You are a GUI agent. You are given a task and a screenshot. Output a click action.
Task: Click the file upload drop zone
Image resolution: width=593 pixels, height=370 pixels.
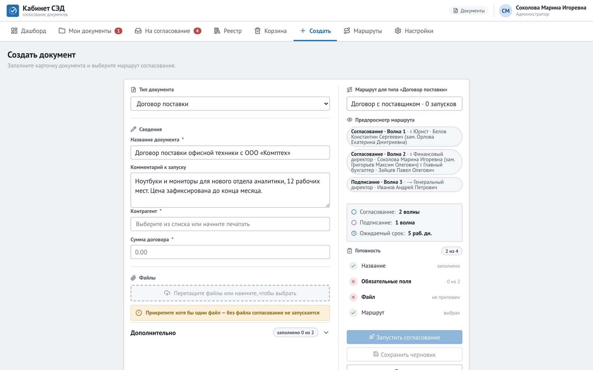(x=230, y=293)
